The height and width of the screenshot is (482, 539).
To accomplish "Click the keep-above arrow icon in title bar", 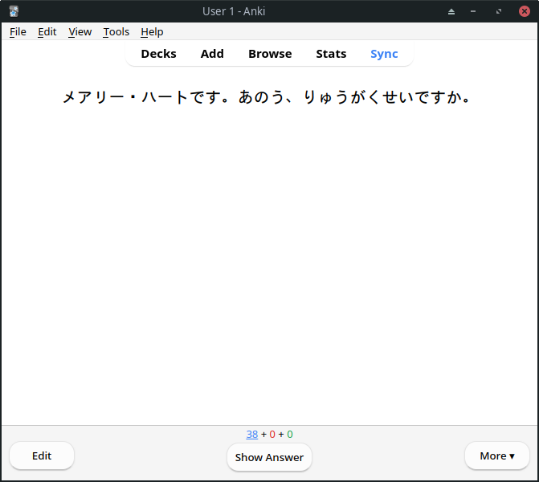I will (451, 11).
